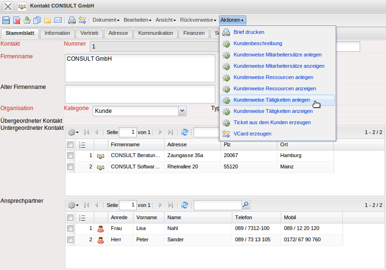
Task: Check the select-all box in Ansprechpartner header
Action: tap(70, 217)
